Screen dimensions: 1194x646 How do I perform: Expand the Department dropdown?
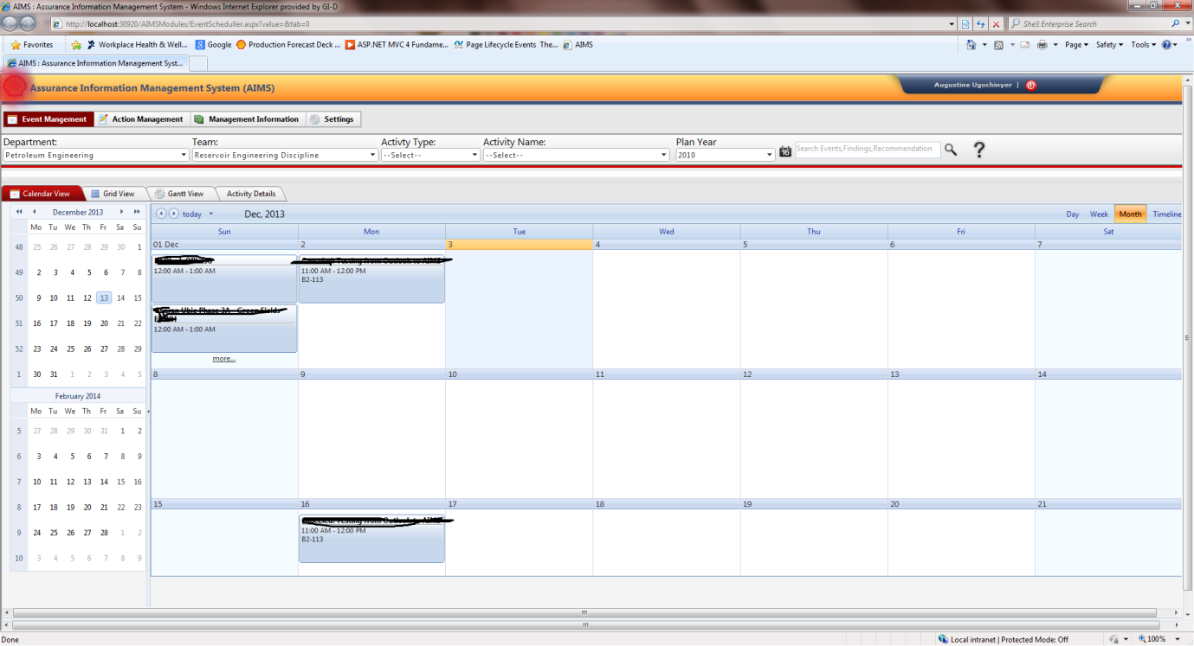pos(184,156)
